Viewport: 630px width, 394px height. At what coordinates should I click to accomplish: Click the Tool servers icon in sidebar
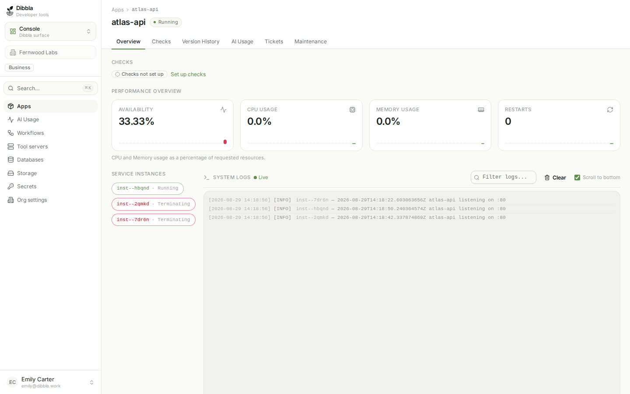[x=11, y=147]
